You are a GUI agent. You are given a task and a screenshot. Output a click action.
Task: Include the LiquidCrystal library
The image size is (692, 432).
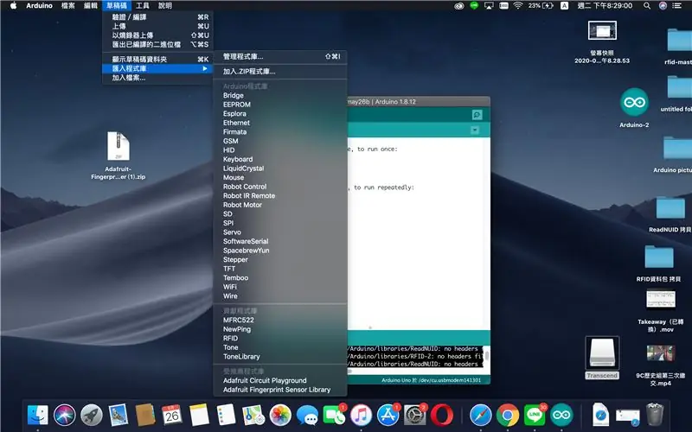[x=279, y=168]
